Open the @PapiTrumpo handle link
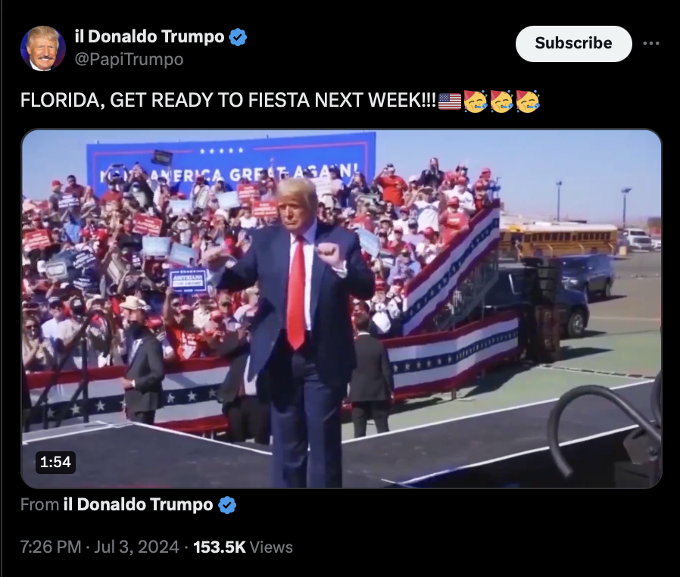Image resolution: width=680 pixels, height=577 pixels. (x=129, y=59)
